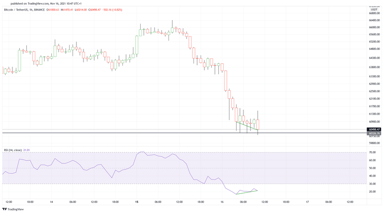Screen dimensions: 384x213
Task: Click the RSI 40.00 axis label
Action: [372, 176]
